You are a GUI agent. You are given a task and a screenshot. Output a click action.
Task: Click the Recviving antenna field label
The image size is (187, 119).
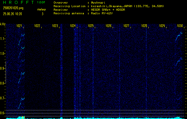(69, 13)
